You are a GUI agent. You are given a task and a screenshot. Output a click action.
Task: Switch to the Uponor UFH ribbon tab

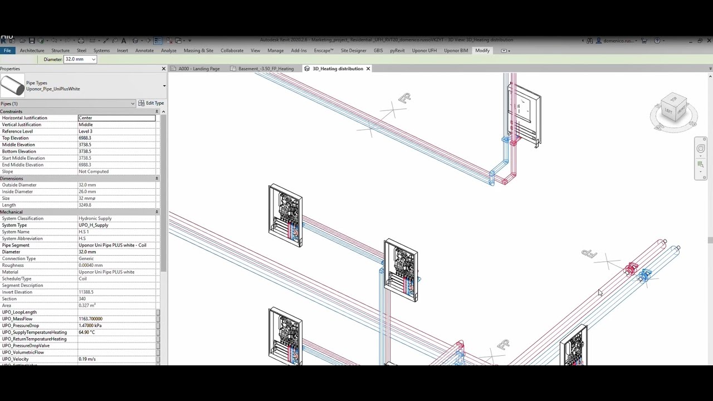[x=424, y=51]
